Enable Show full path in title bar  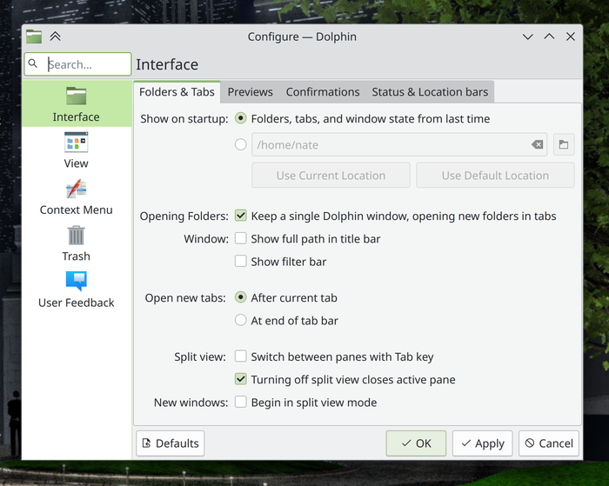click(x=241, y=238)
